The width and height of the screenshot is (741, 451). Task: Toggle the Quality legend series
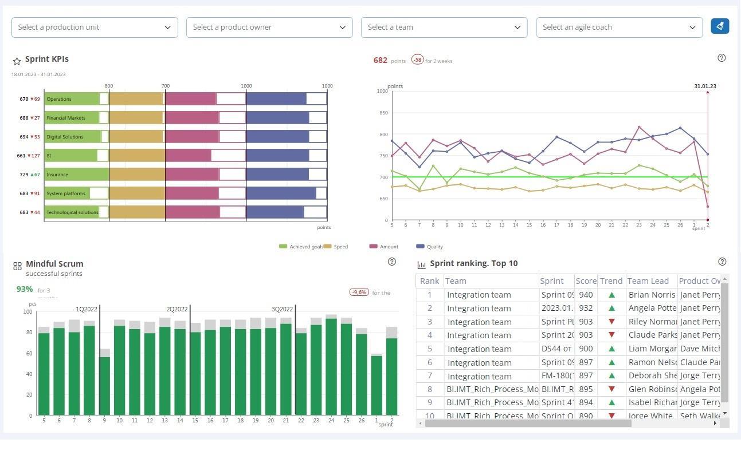430,247
